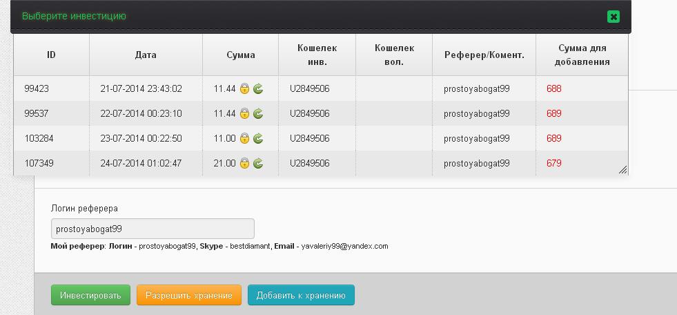The width and height of the screenshot is (677, 315).
Task: Click date '22-07-2014 00:23:10'
Action: [x=141, y=114]
